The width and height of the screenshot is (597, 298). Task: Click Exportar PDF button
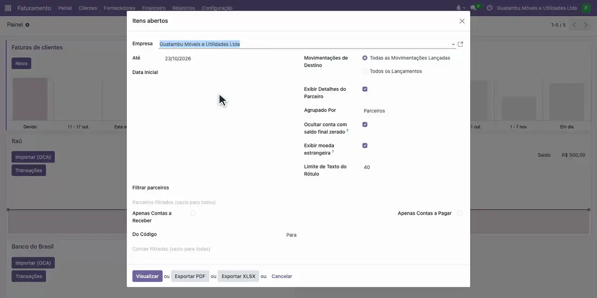(190, 276)
